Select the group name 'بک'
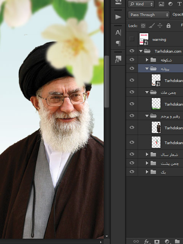Viewport: 183px width, 244px height. (x=163, y=172)
